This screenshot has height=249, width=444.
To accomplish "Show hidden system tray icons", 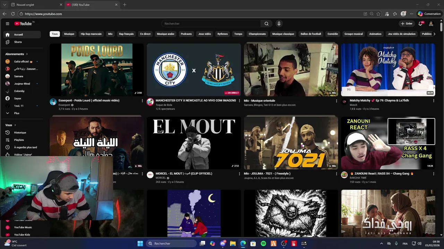I will pyautogui.click(x=382, y=243).
